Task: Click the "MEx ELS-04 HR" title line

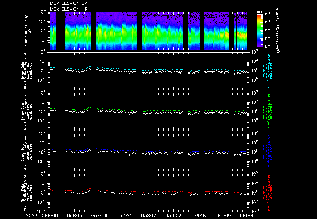Action: [x=69, y=9]
